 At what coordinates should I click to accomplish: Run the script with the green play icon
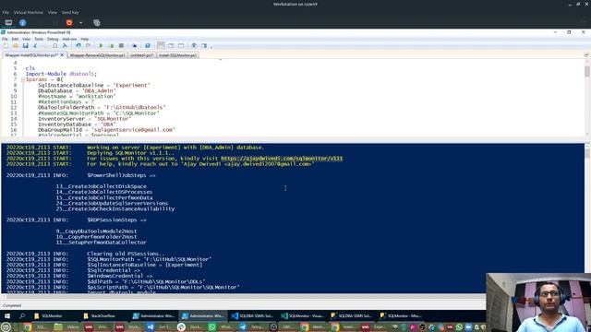101,45
